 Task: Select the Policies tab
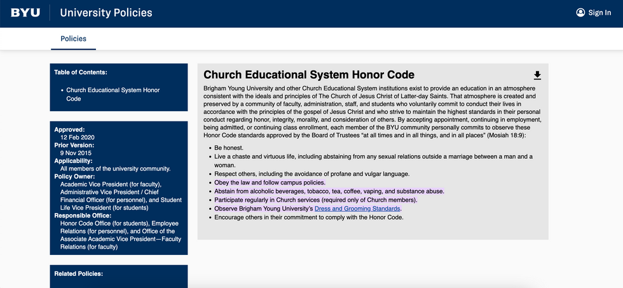point(74,39)
